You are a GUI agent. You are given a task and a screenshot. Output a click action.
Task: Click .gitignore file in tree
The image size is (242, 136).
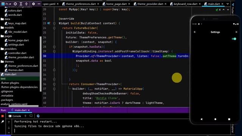tap(7, 91)
